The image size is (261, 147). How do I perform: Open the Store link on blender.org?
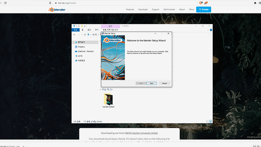(191, 9)
